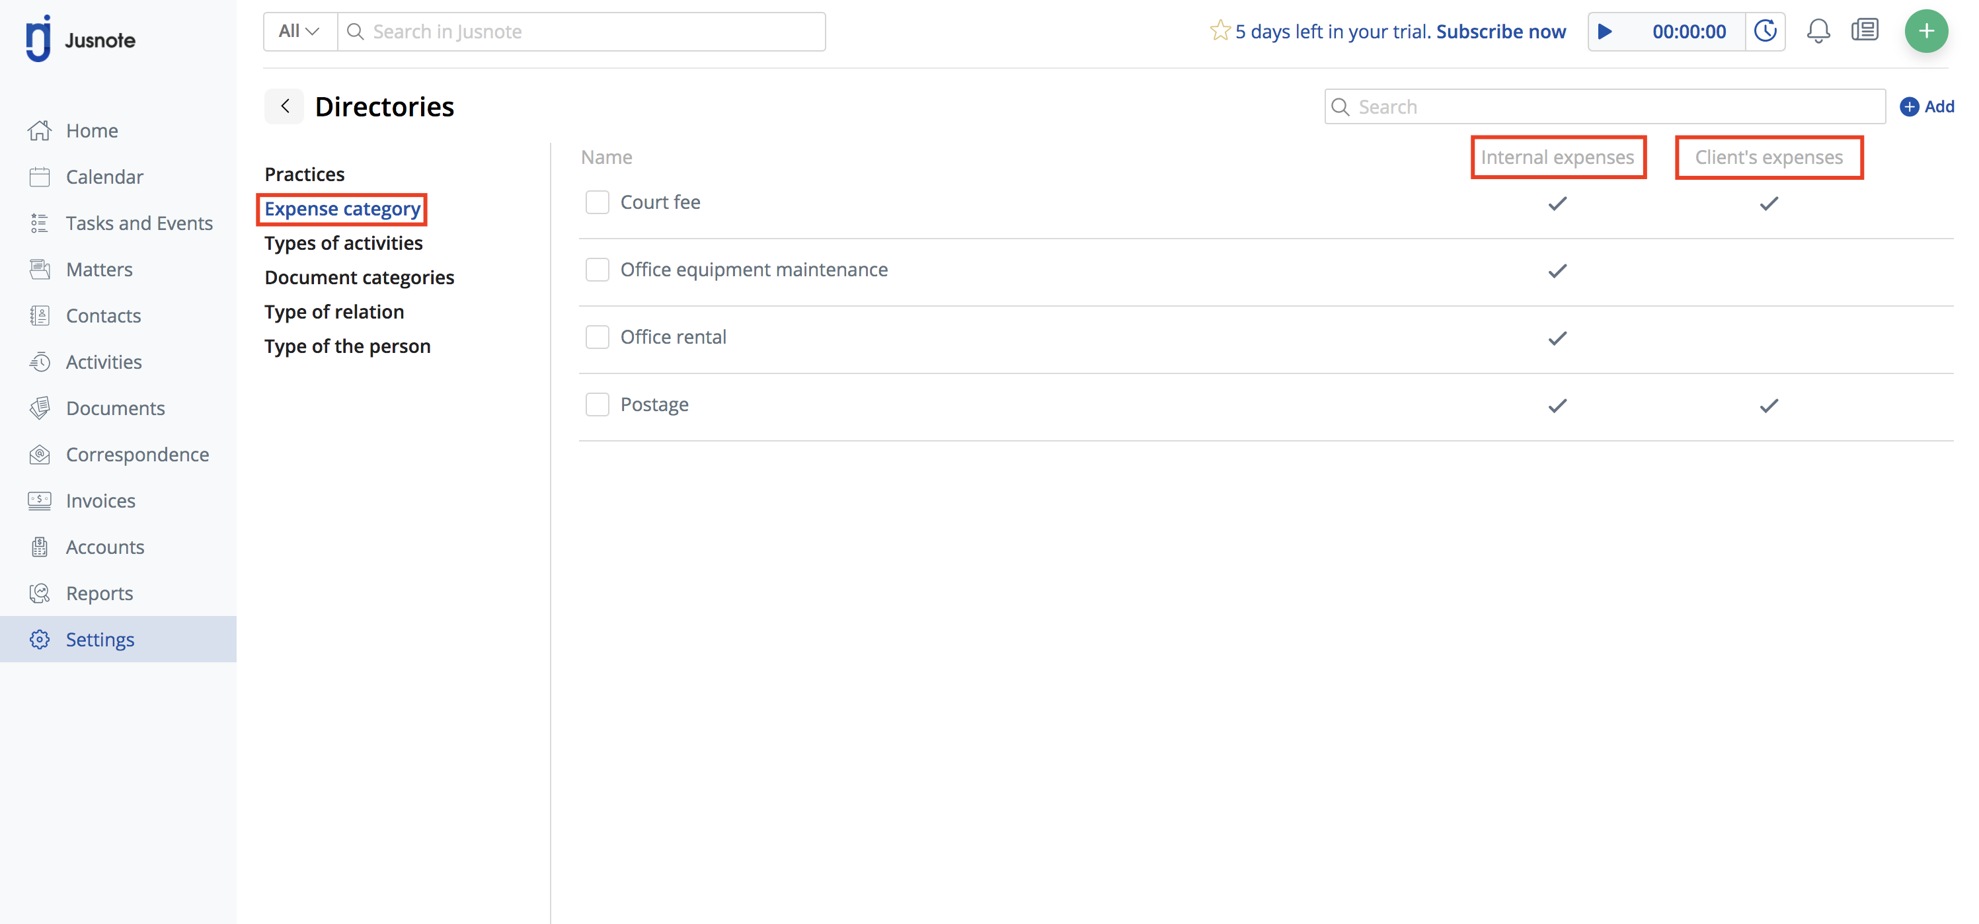Select Types of activities directory
The width and height of the screenshot is (1979, 924).
pyautogui.click(x=344, y=243)
